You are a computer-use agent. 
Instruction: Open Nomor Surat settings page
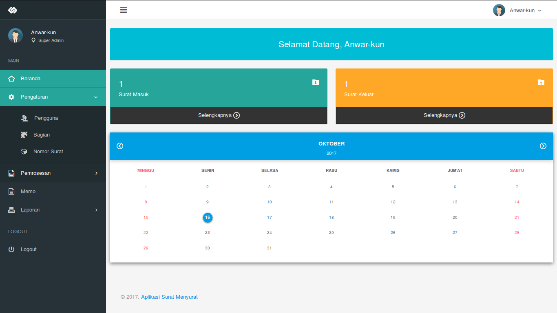48,152
